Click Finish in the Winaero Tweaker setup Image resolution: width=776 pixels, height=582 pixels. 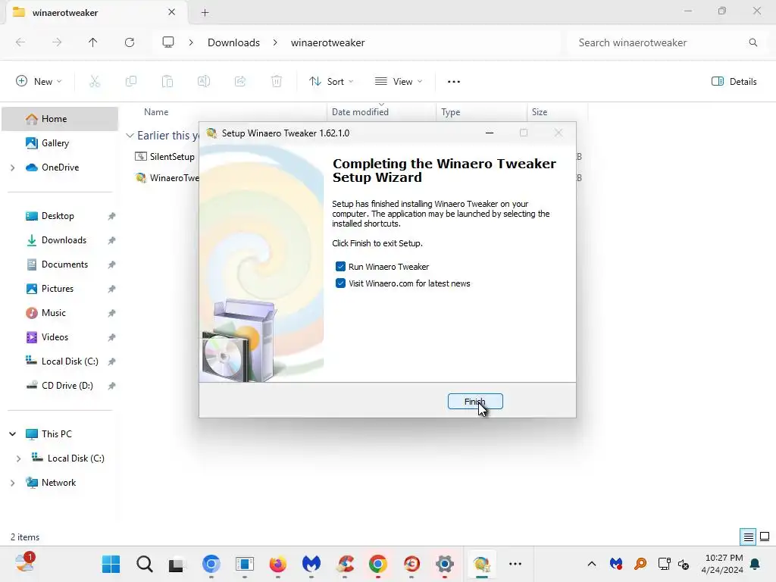(x=475, y=402)
